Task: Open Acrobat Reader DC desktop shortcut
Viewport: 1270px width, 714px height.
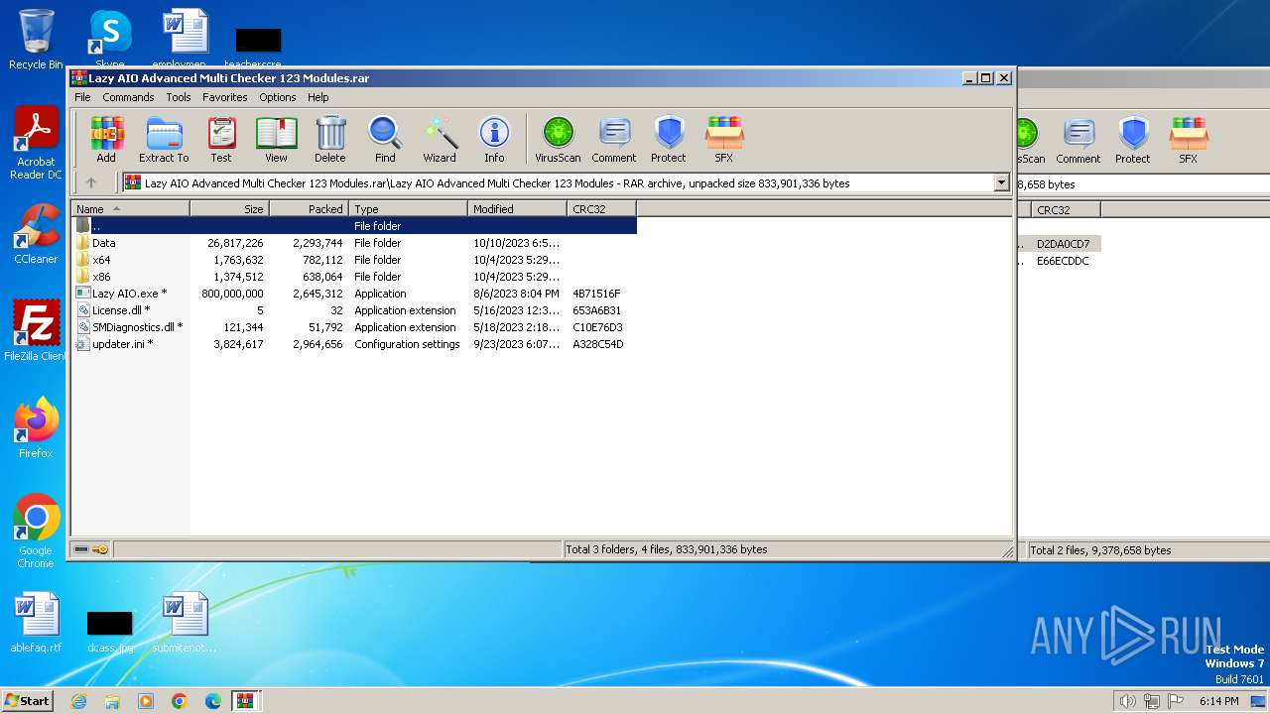Action: 36,144
